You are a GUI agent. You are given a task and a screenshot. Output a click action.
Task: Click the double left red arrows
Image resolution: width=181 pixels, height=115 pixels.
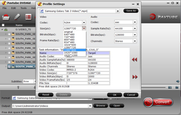click(135, 60)
